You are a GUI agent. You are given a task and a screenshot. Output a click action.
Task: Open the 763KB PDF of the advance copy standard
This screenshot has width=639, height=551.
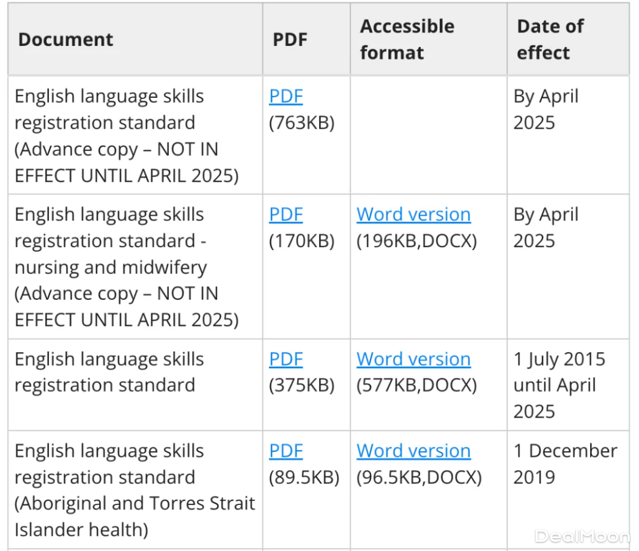tap(286, 97)
